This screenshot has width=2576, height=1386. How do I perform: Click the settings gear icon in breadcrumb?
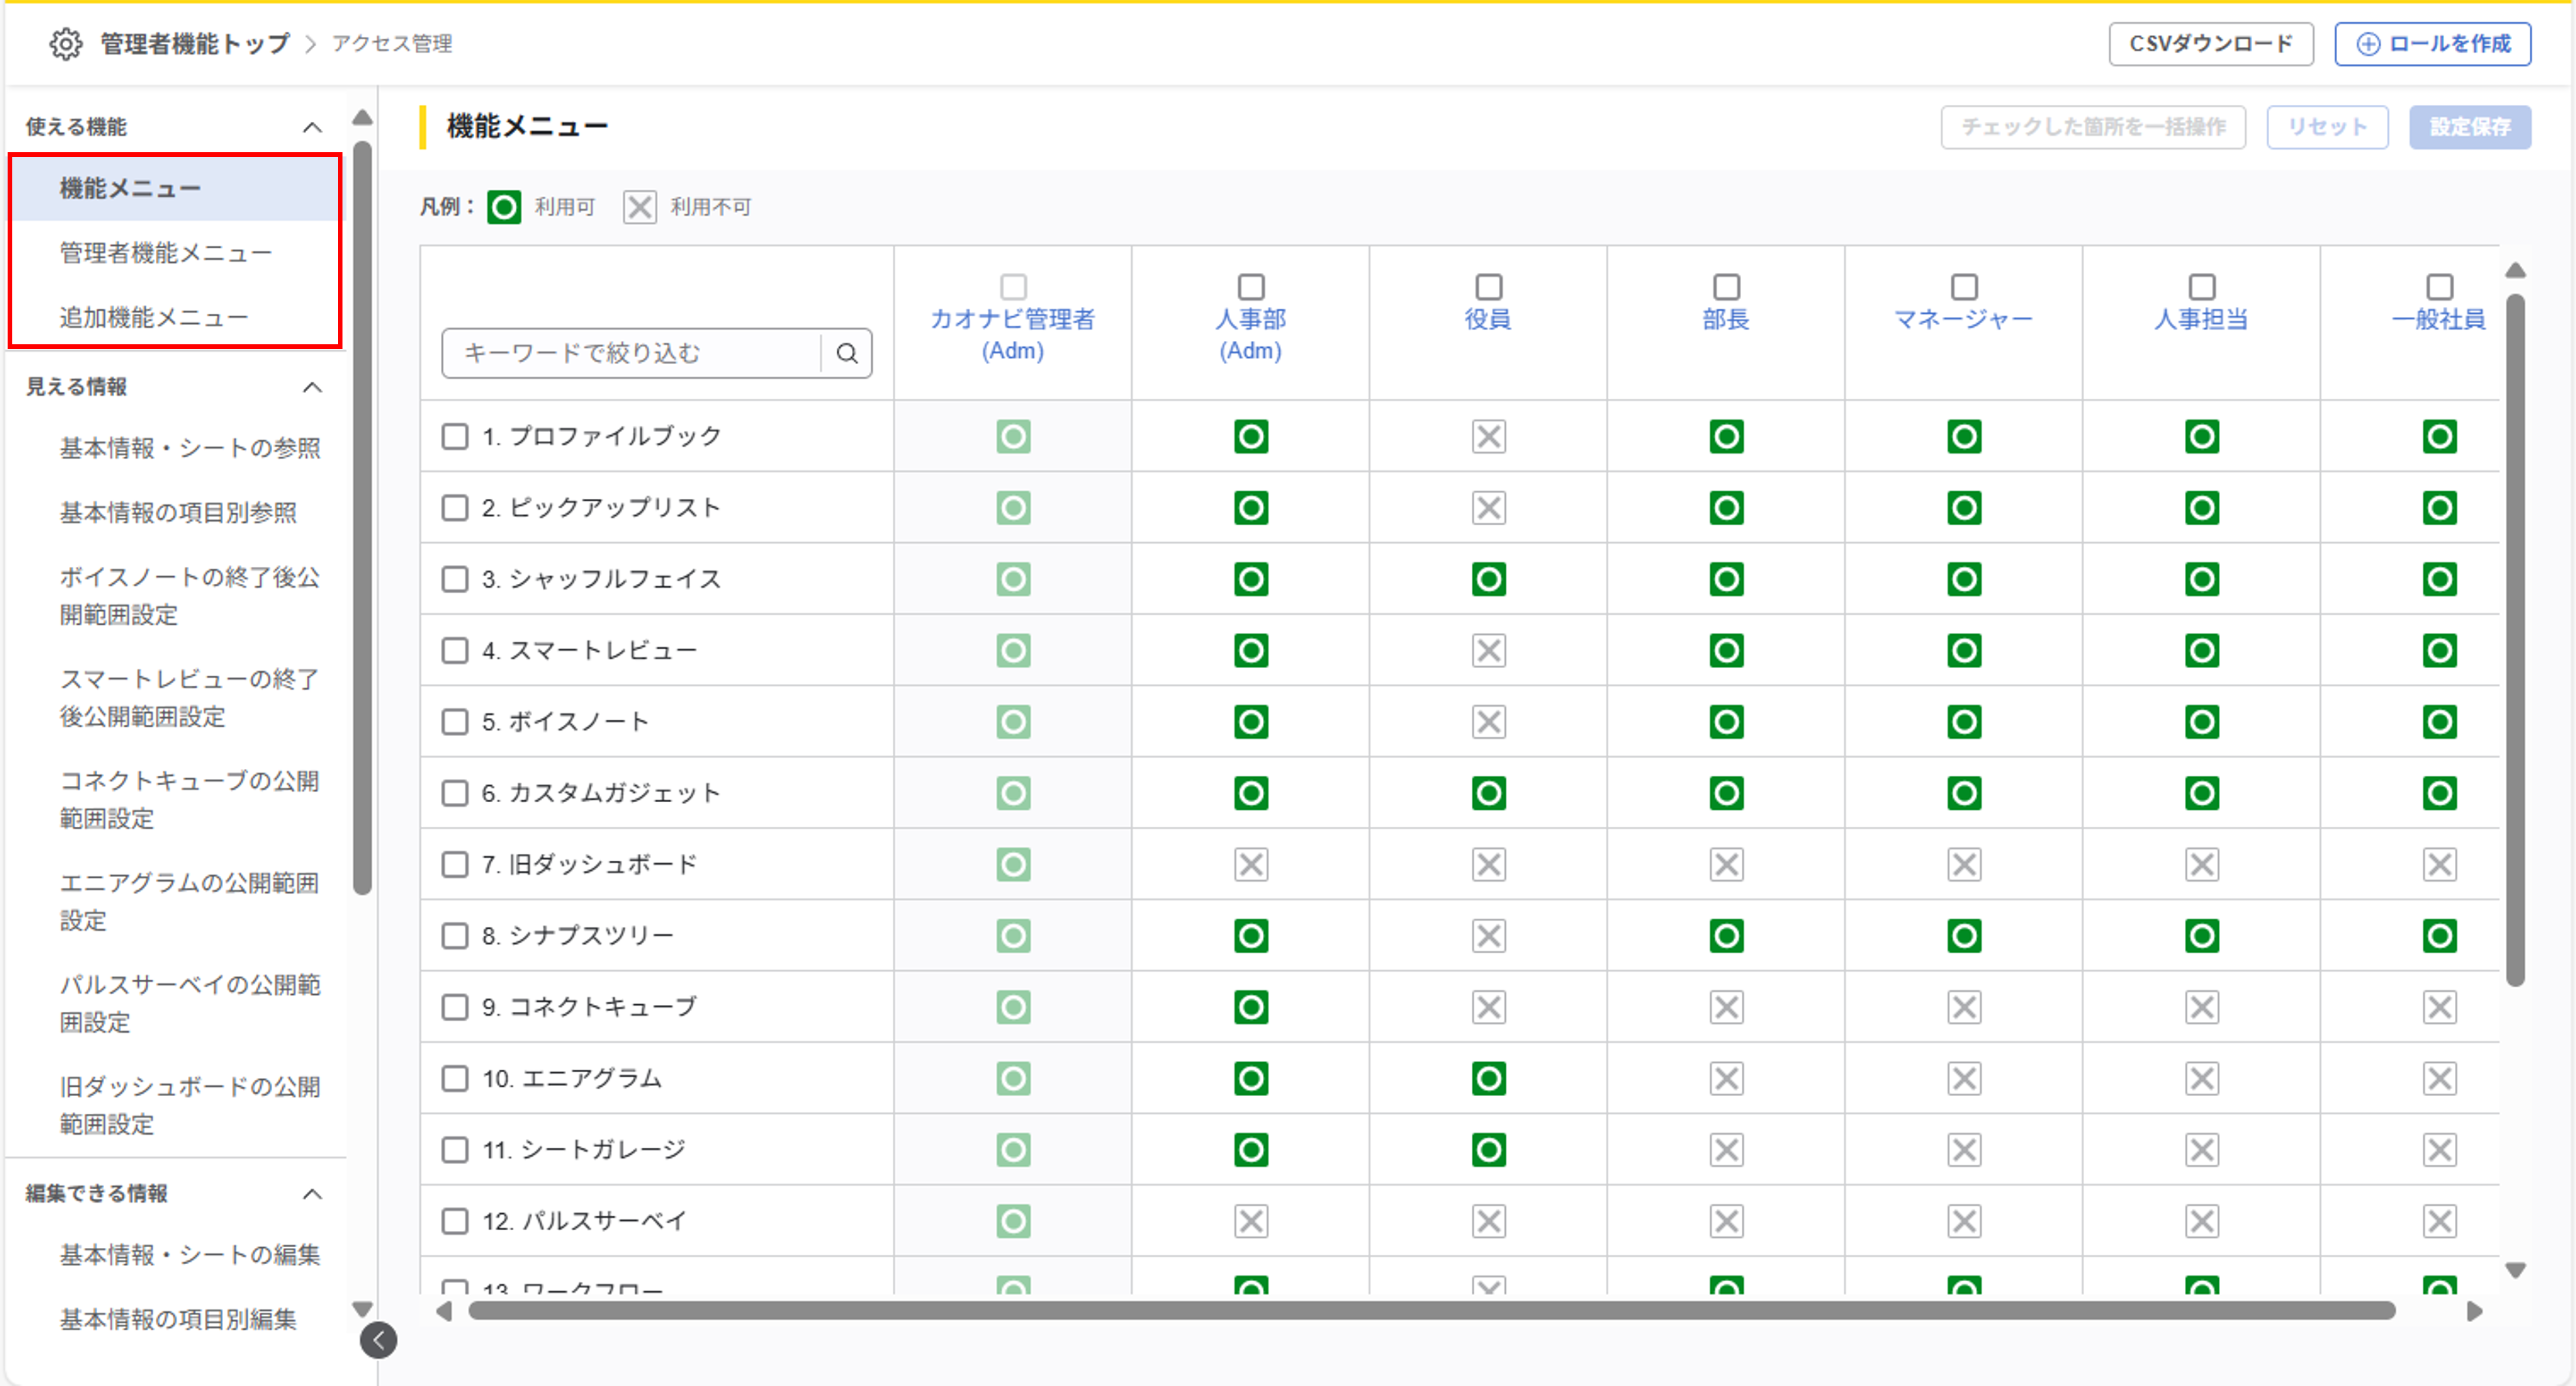point(66,44)
